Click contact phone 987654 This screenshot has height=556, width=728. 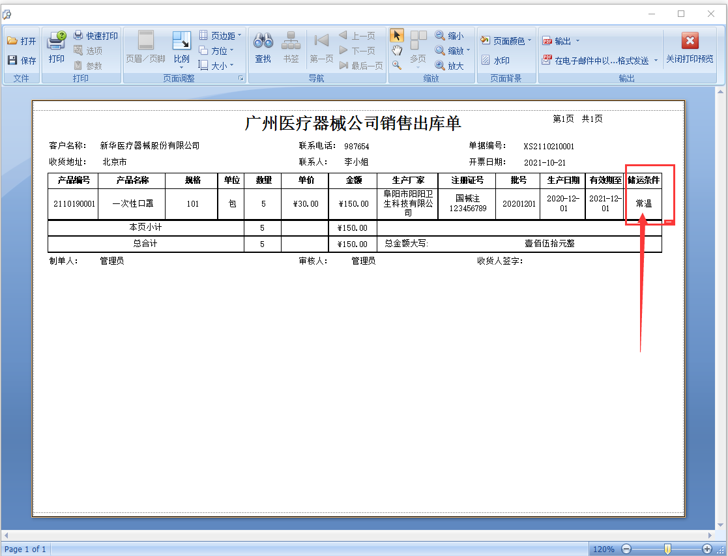click(x=357, y=146)
